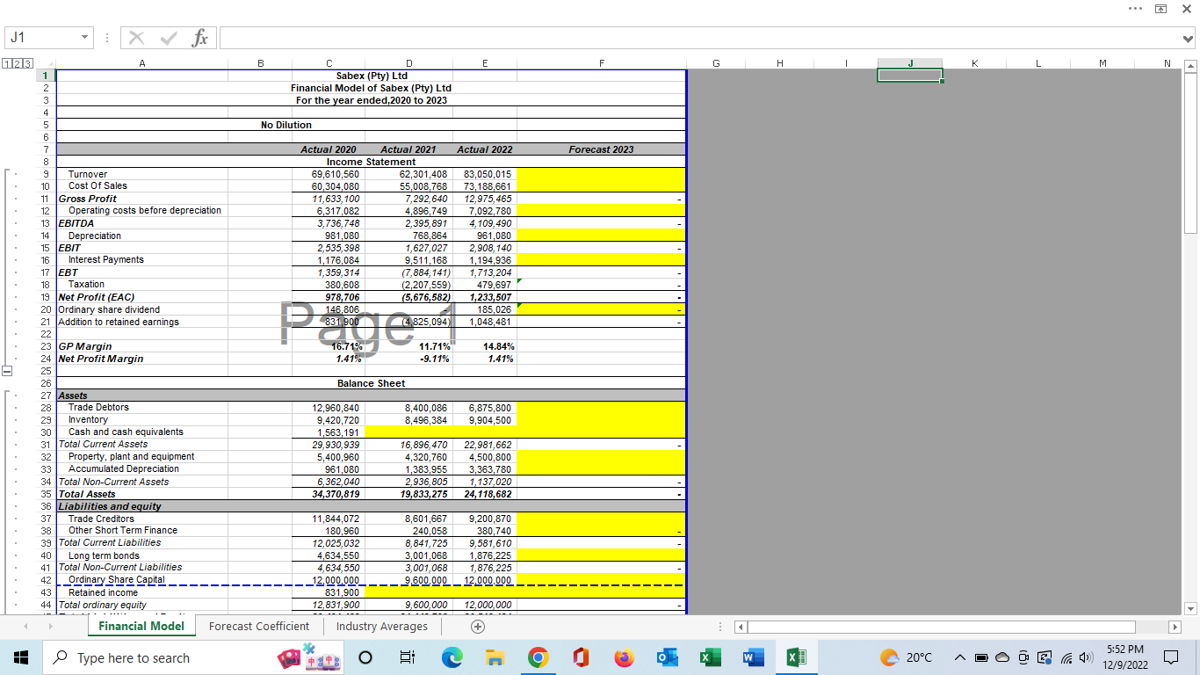The width and height of the screenshot is (1200, 675).
Task: Click Windows search box
Action: pyautogui.click(x=190, y=658)
